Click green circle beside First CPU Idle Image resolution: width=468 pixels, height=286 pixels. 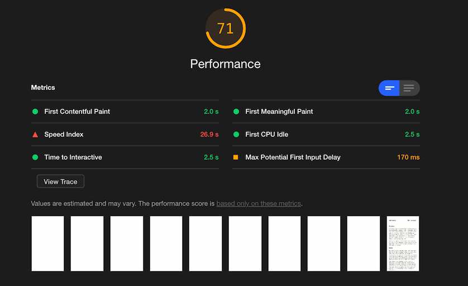point(236,134)
